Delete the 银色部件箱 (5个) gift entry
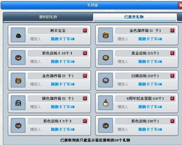The image size is (182, 145). tap(85, 98)
